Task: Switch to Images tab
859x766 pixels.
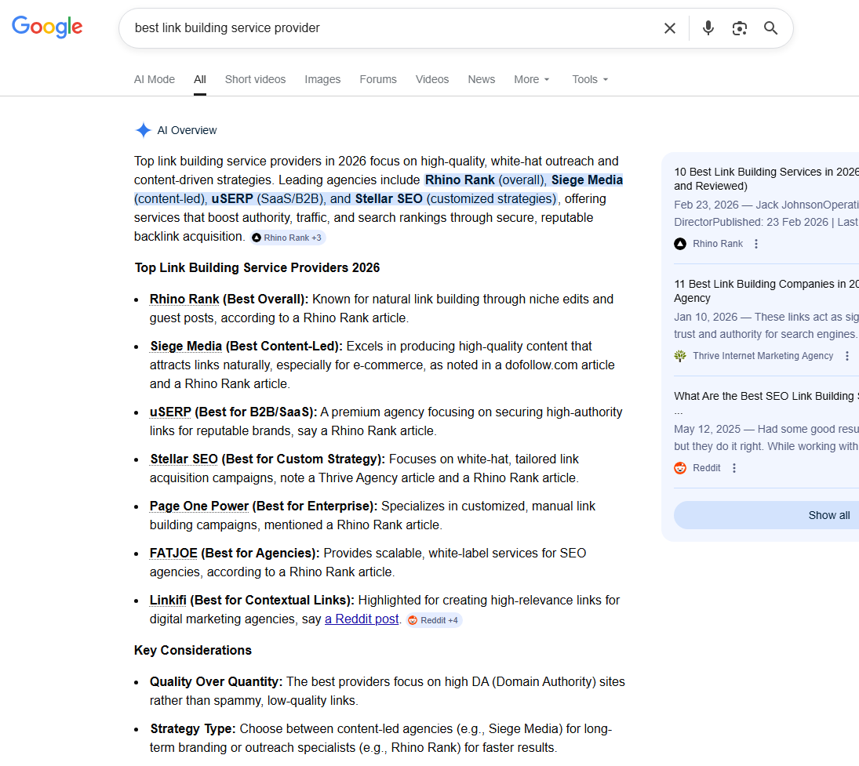Action: (322, 79)
